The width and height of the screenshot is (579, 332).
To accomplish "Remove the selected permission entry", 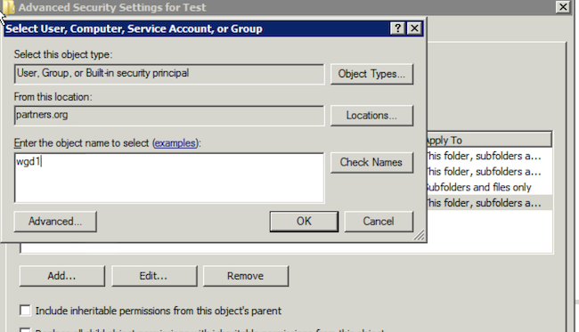I will coord(246,276).
